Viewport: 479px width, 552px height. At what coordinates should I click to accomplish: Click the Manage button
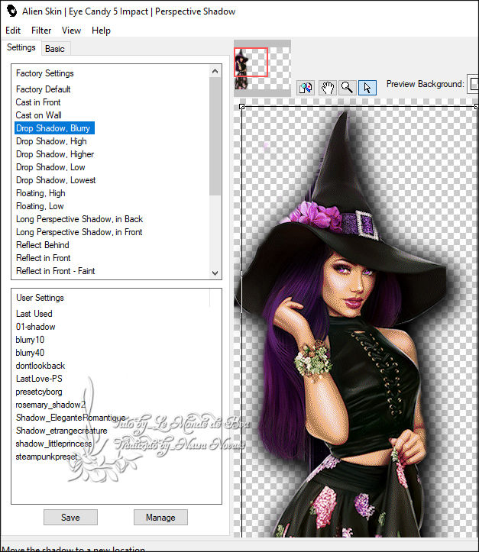[160, 517]
